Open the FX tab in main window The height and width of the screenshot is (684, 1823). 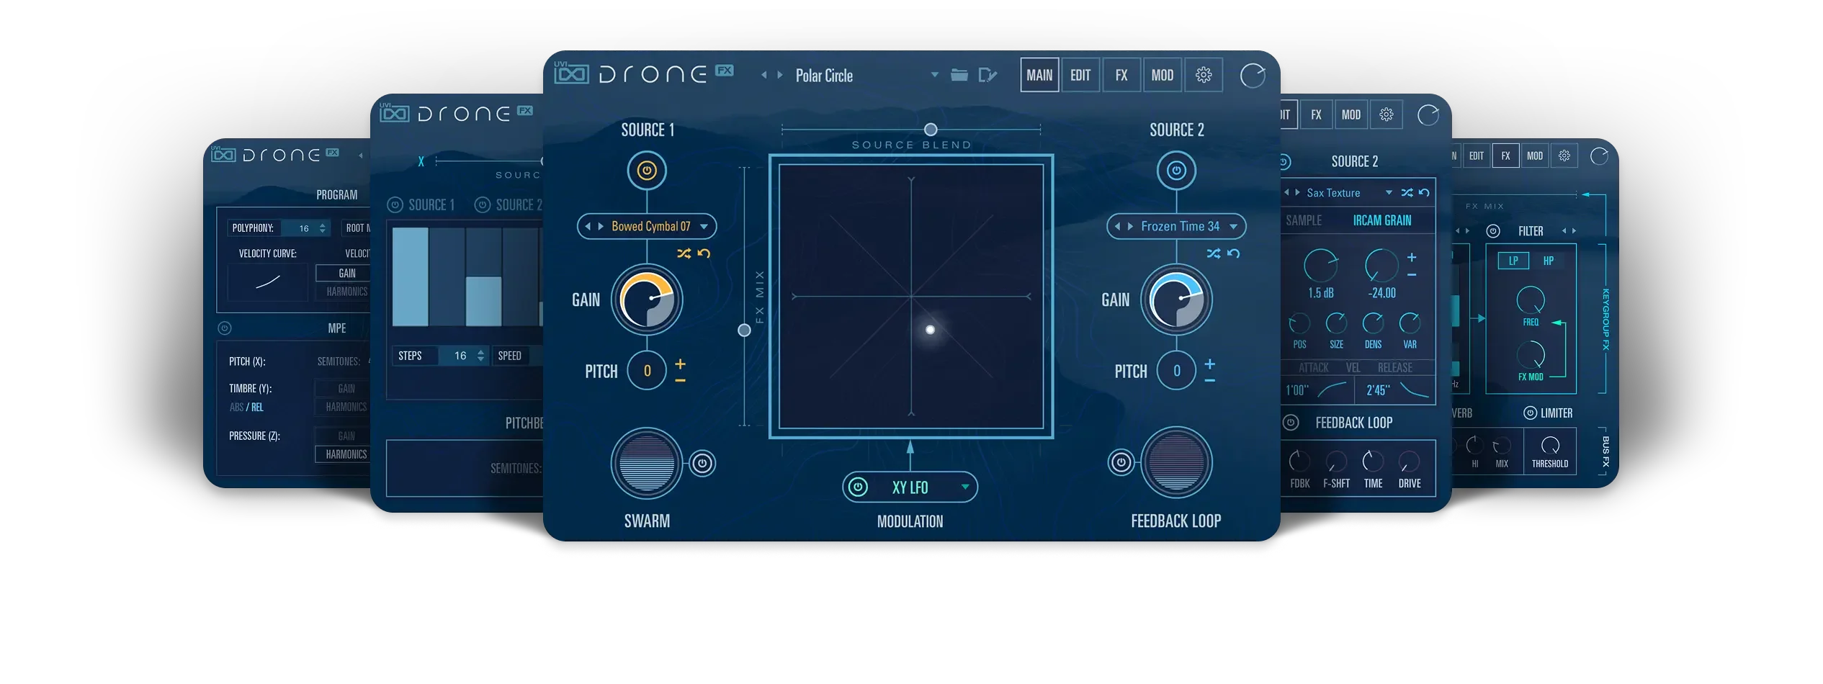pos(1121,75)
